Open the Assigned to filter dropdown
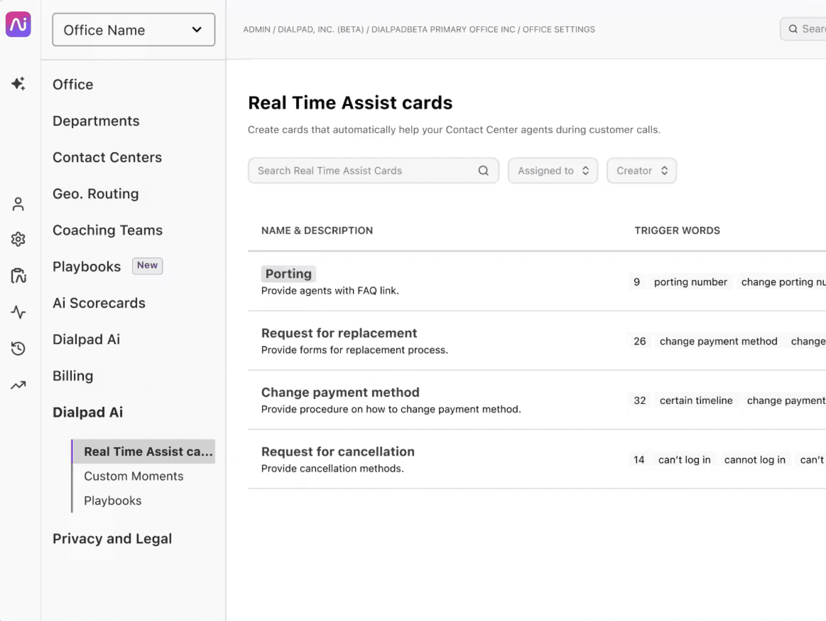The width and height of the screenshot is (826, 621). [553, 171]
